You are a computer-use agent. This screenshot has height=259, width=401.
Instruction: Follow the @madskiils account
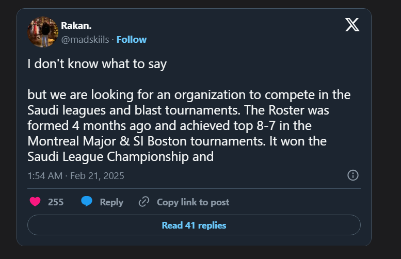132,39
